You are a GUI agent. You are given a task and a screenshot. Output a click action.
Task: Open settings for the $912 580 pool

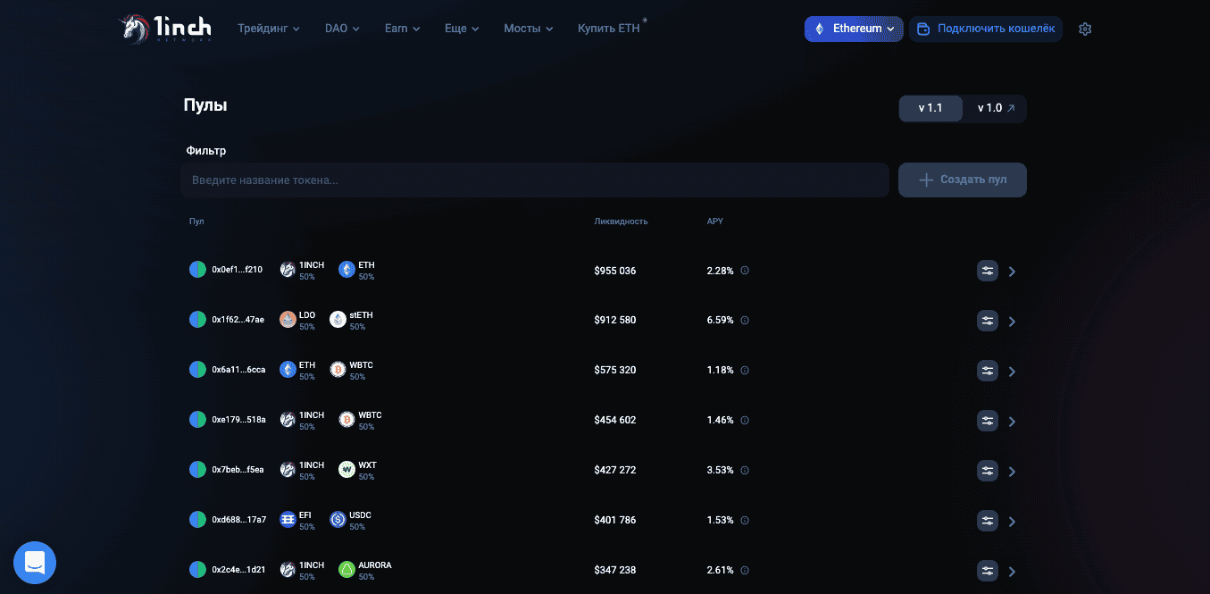point(987,321)
